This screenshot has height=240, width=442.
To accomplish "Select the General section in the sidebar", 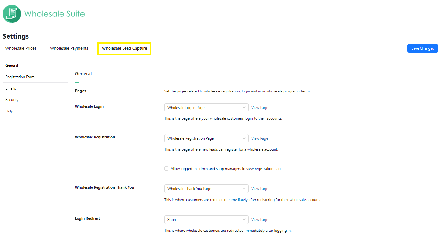I will (12, 65).
